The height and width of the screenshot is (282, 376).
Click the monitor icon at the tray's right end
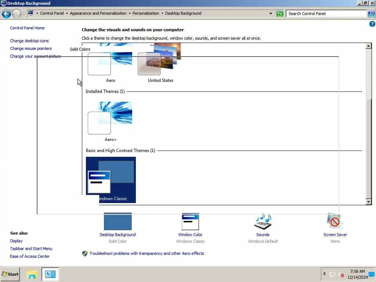coord(372,274)
